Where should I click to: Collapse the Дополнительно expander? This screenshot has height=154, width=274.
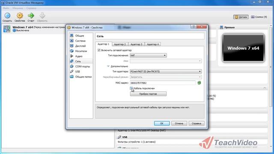click(x=108, y=66)
